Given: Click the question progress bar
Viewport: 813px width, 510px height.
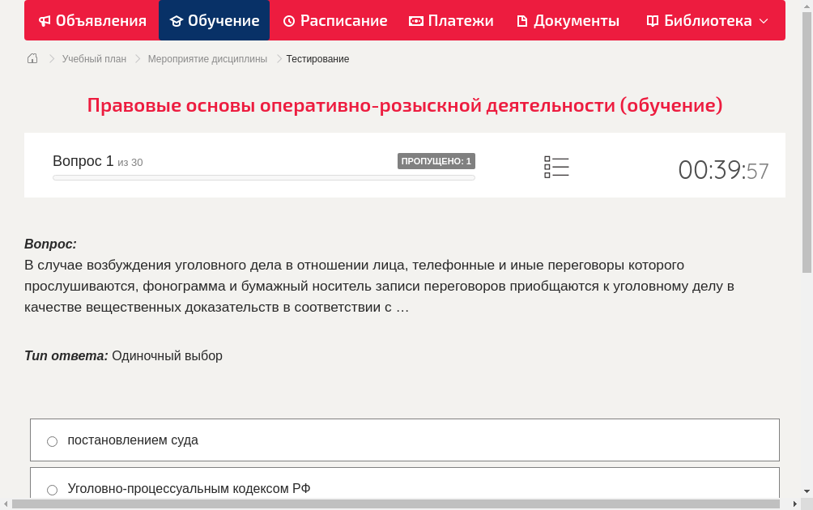Looking at the screenshot, I should (263, 176).
